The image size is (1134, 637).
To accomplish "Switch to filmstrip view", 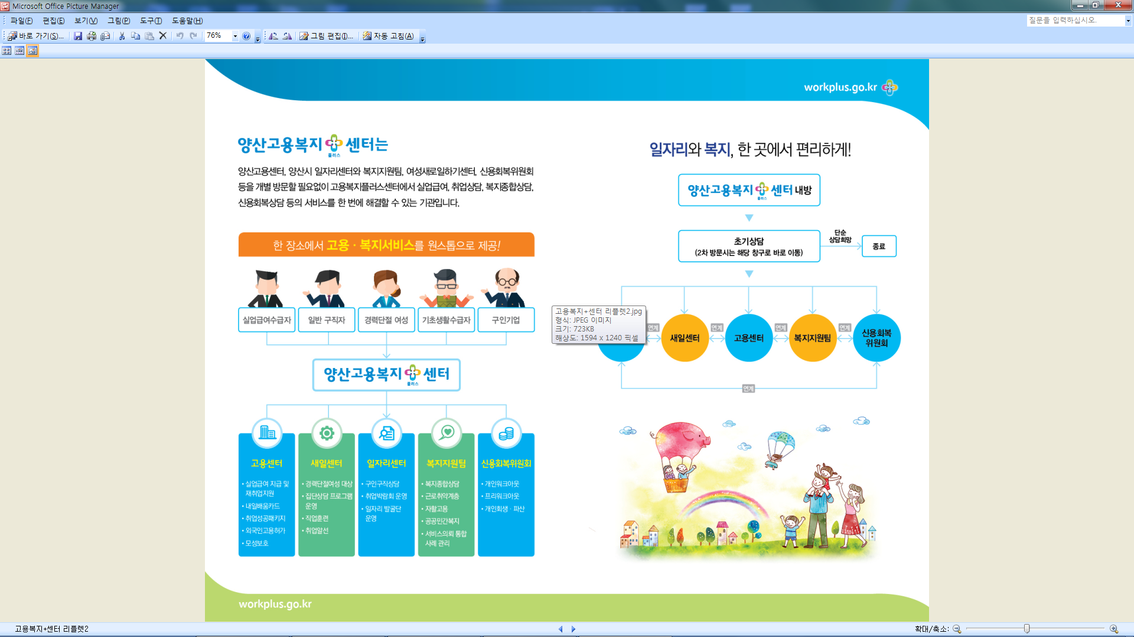I will 19,51.
